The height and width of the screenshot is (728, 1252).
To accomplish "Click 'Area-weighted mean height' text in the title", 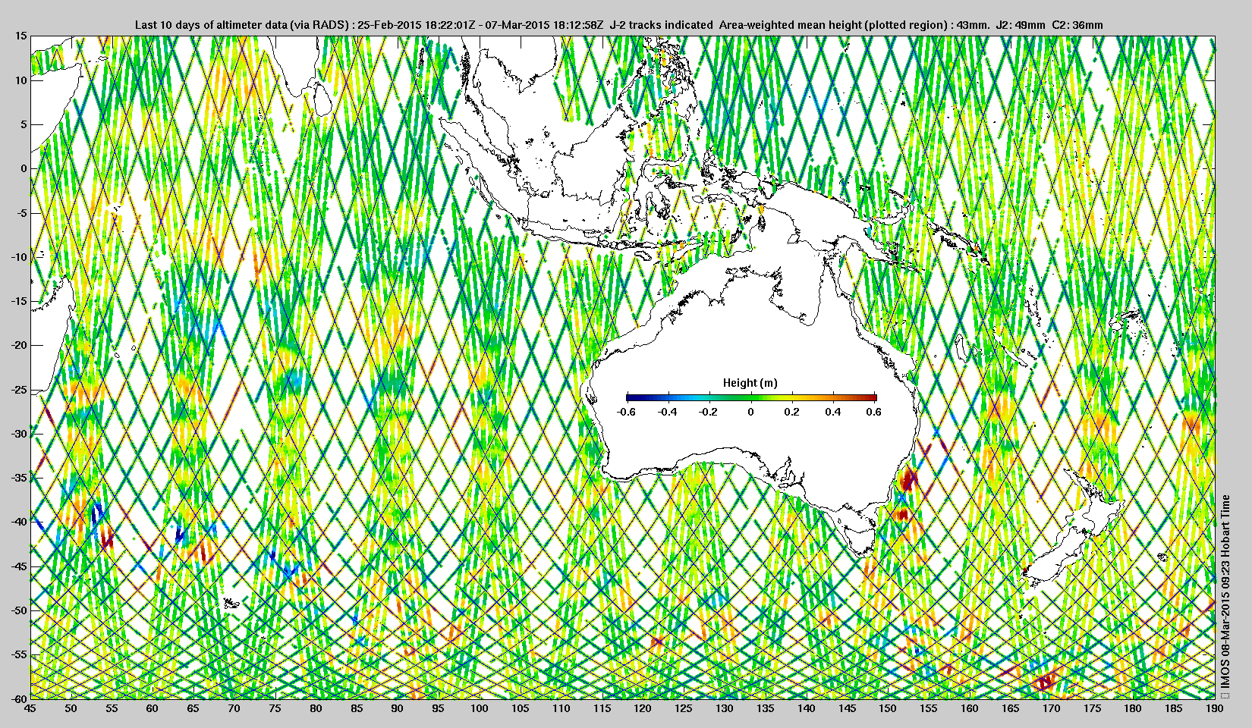I will coord(789,25).
